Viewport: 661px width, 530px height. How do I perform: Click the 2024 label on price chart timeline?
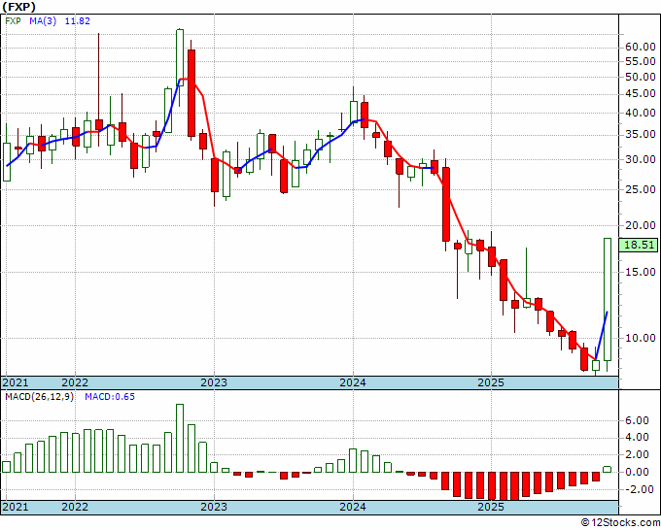click(353, 382)
